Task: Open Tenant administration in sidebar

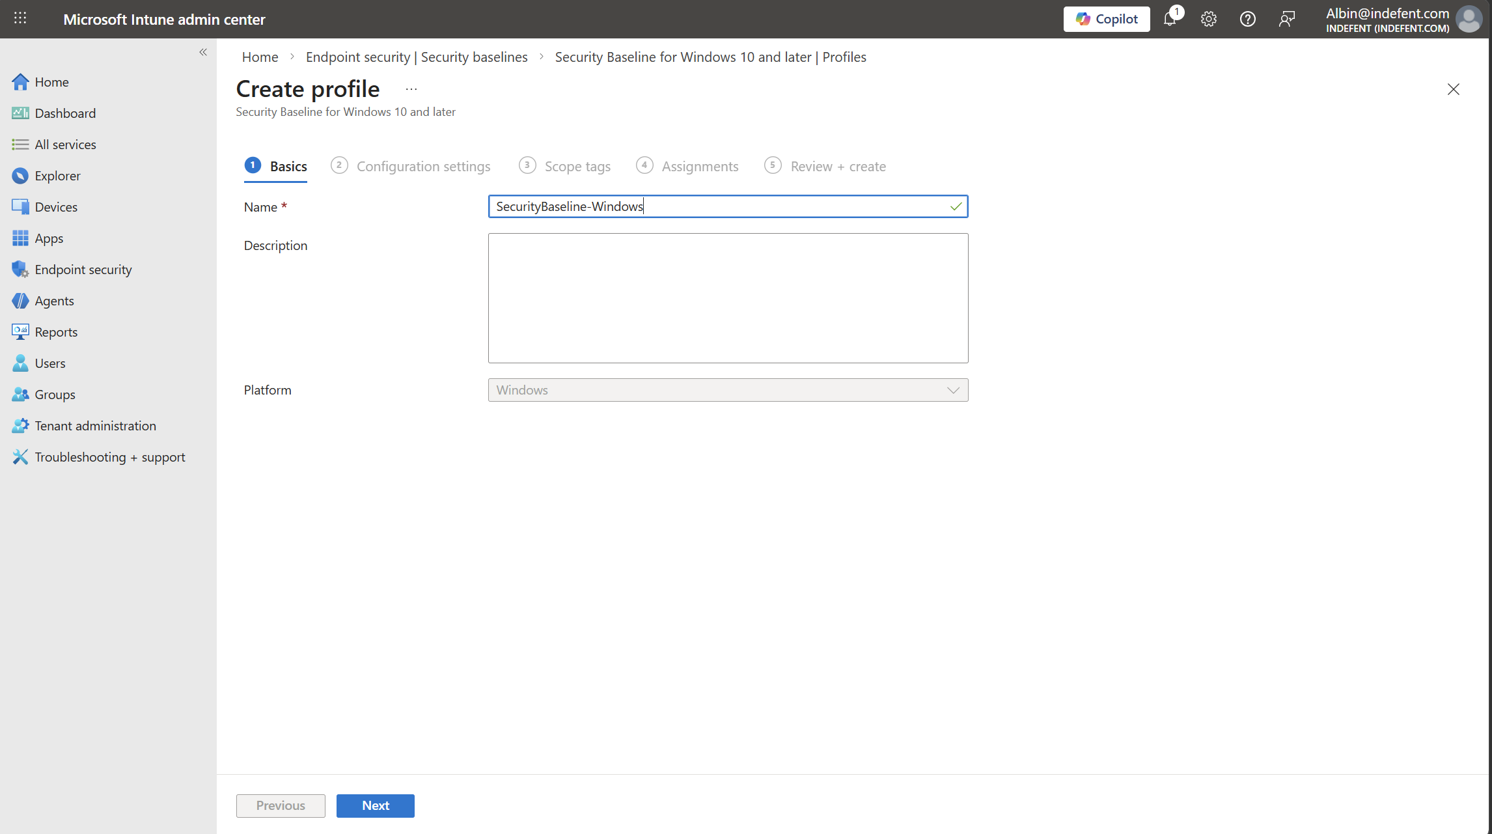Action: [x=95, y=426]
